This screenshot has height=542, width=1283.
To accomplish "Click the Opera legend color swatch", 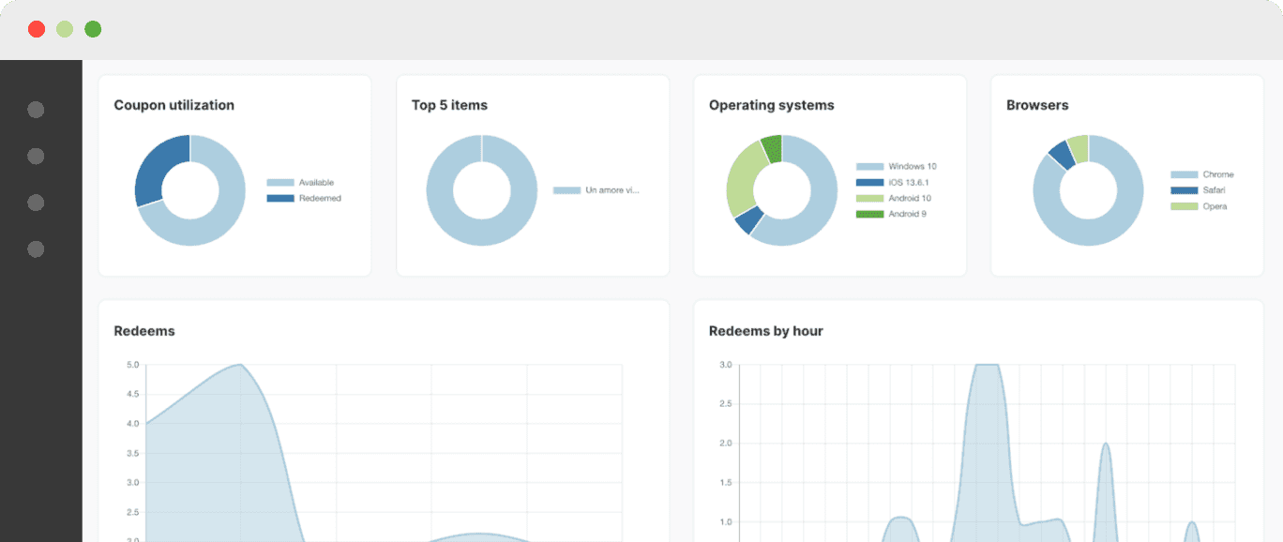I will (1185, 206).
